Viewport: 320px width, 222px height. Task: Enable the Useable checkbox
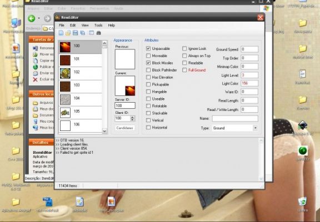(x=148, y=99)
